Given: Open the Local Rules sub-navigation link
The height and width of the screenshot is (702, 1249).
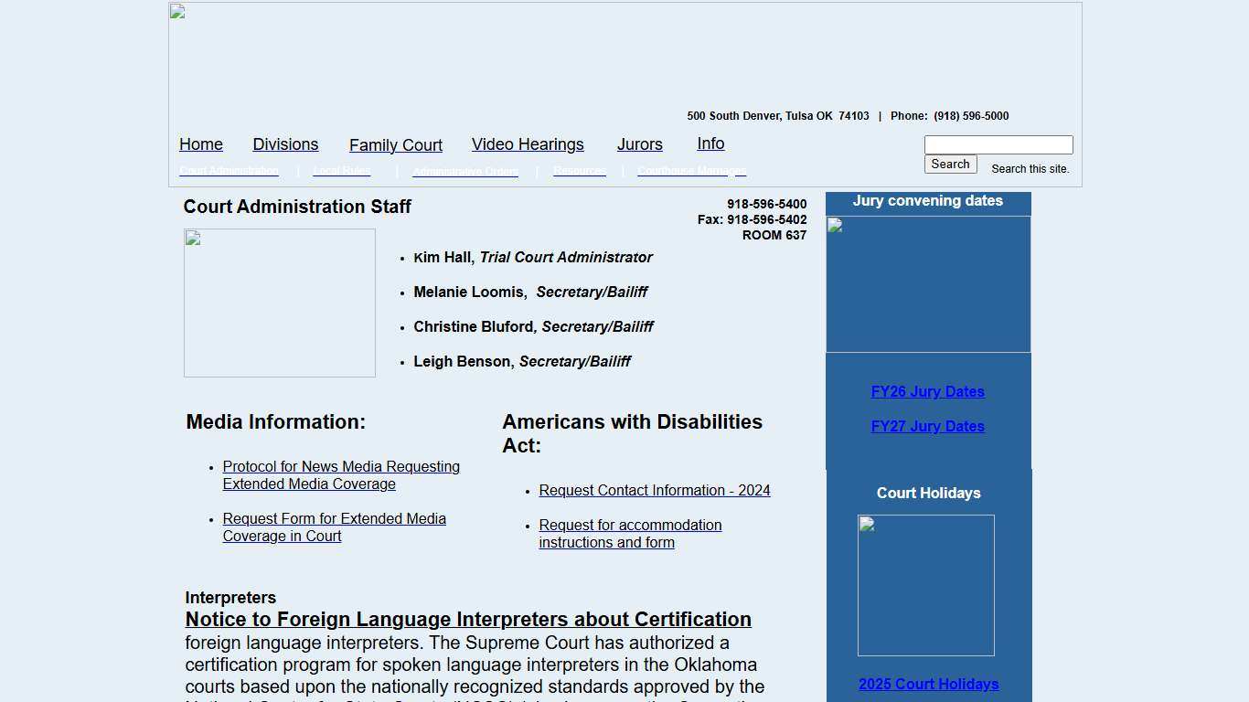Looking at the screenshot, I should tap(341, 171).
